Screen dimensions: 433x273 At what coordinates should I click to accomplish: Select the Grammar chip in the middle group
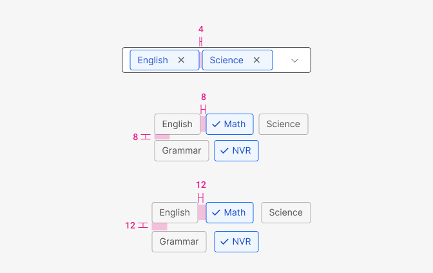182,150
